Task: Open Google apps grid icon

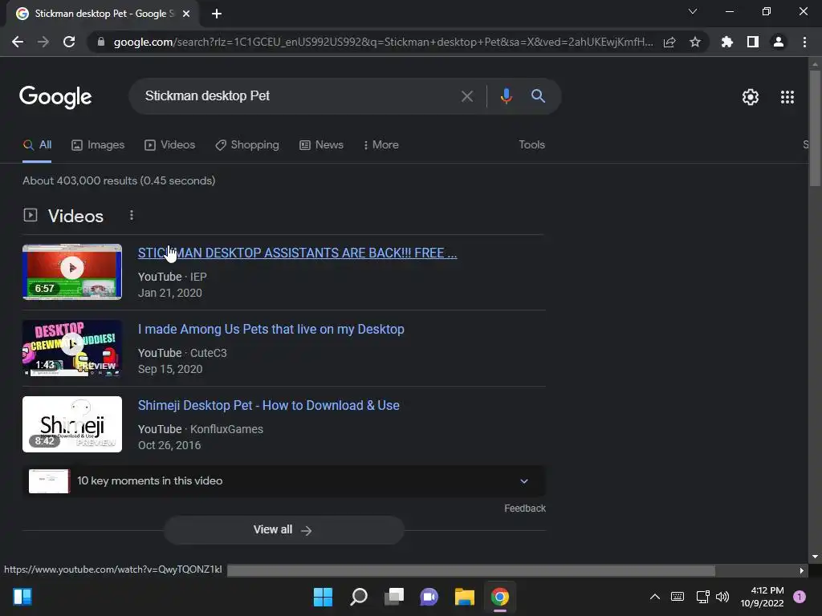Action: tap(787, 97)
